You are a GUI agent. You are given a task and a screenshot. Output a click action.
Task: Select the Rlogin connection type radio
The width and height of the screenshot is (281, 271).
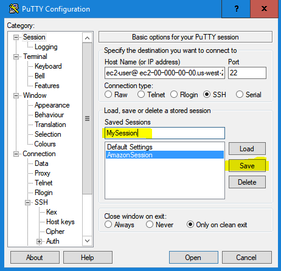(174, 94)
